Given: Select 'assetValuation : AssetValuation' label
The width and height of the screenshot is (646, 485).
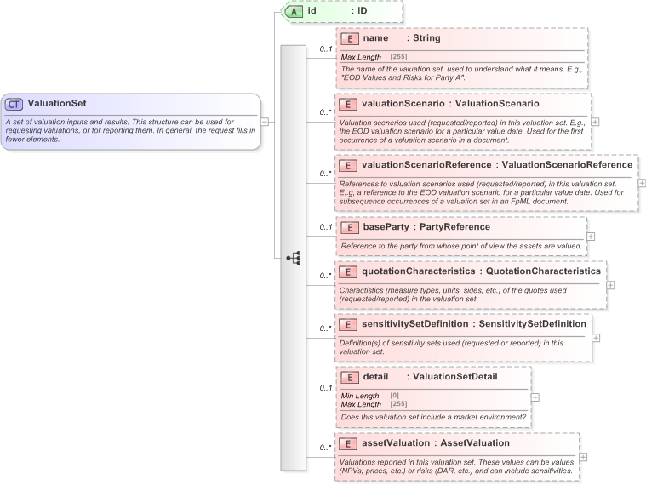Looking at the screenshot, I should coord(436,443).
